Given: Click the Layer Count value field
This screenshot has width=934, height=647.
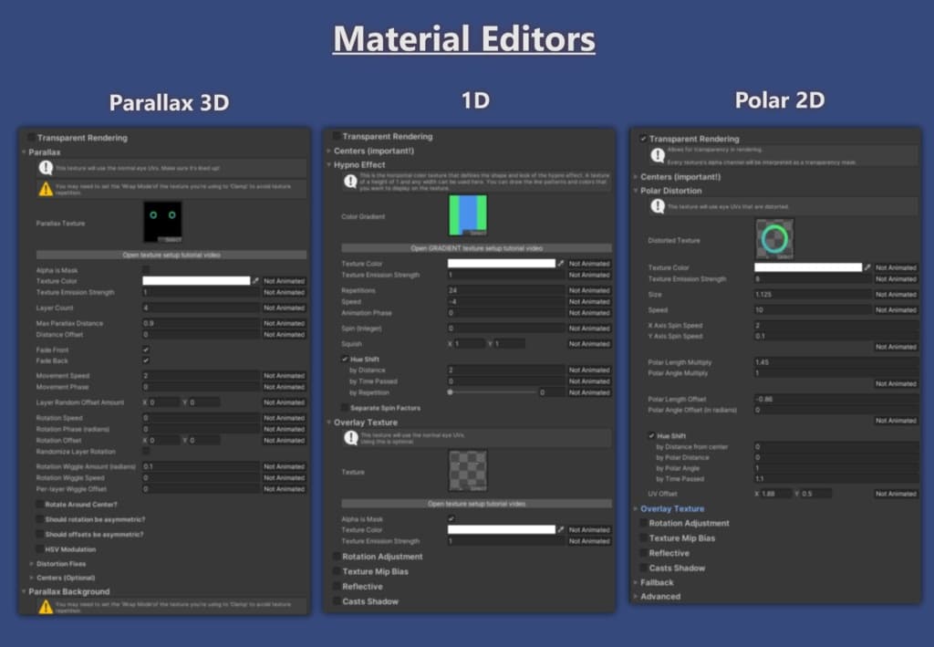Looking at the screenshot, I should tap(201, 308).
